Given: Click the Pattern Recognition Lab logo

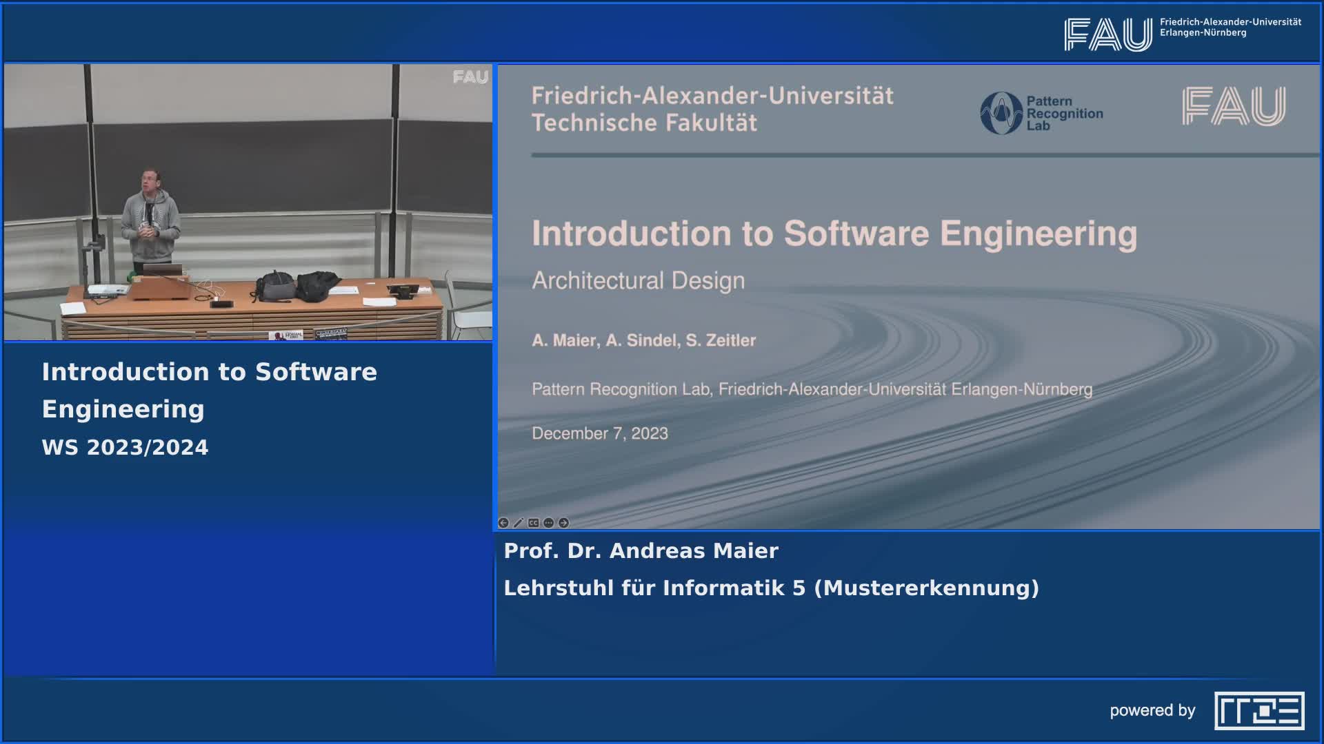Looking at the screenshot, I should pos(1041,113).
